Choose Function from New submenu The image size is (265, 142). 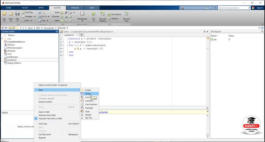pyautogui.click(x=89, y=101)
